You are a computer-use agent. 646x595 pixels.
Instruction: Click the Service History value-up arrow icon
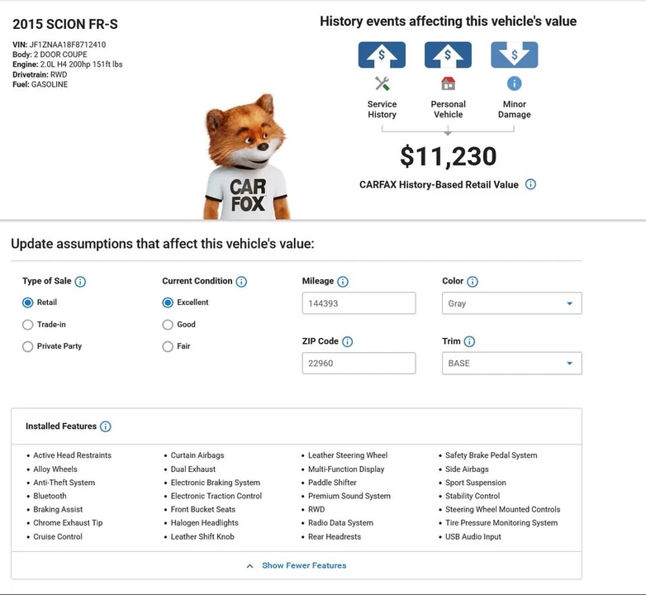tap(382, 55)
